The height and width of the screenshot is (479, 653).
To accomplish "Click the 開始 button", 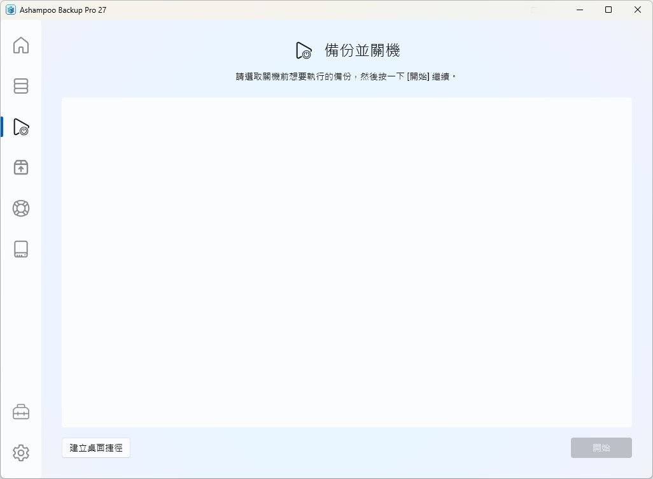I will tap(601, 448).
